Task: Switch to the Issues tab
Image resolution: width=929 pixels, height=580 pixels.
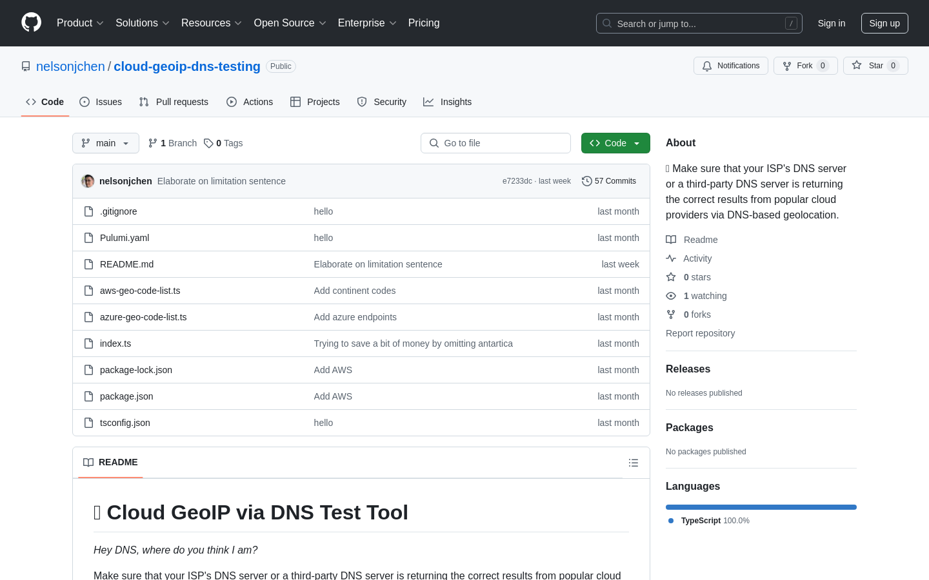Action: coord(101,102)
